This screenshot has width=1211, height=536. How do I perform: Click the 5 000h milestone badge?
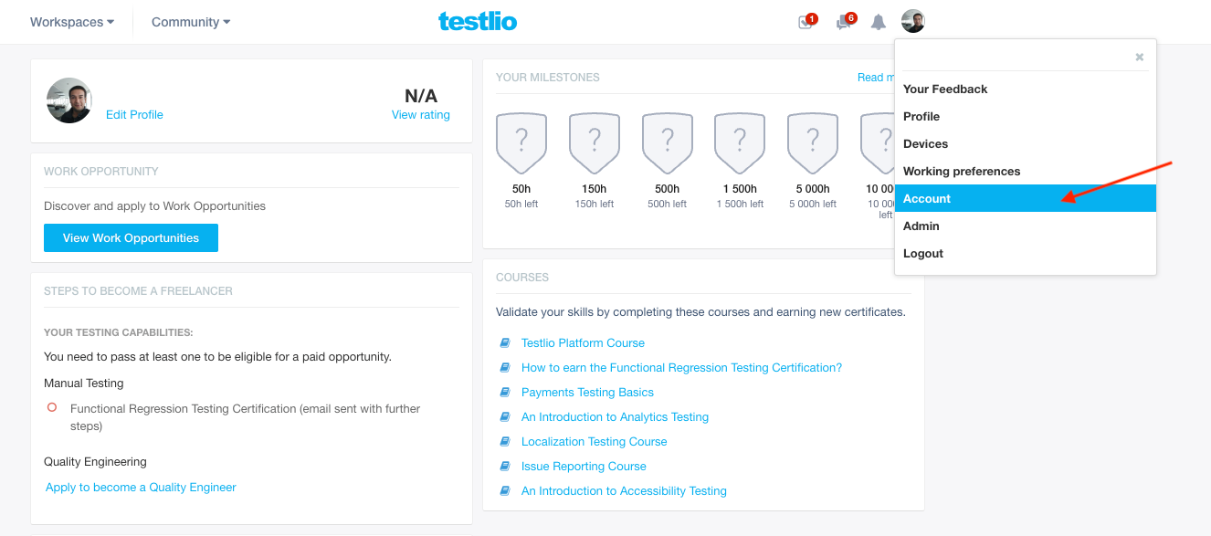[x=813, y=143]
